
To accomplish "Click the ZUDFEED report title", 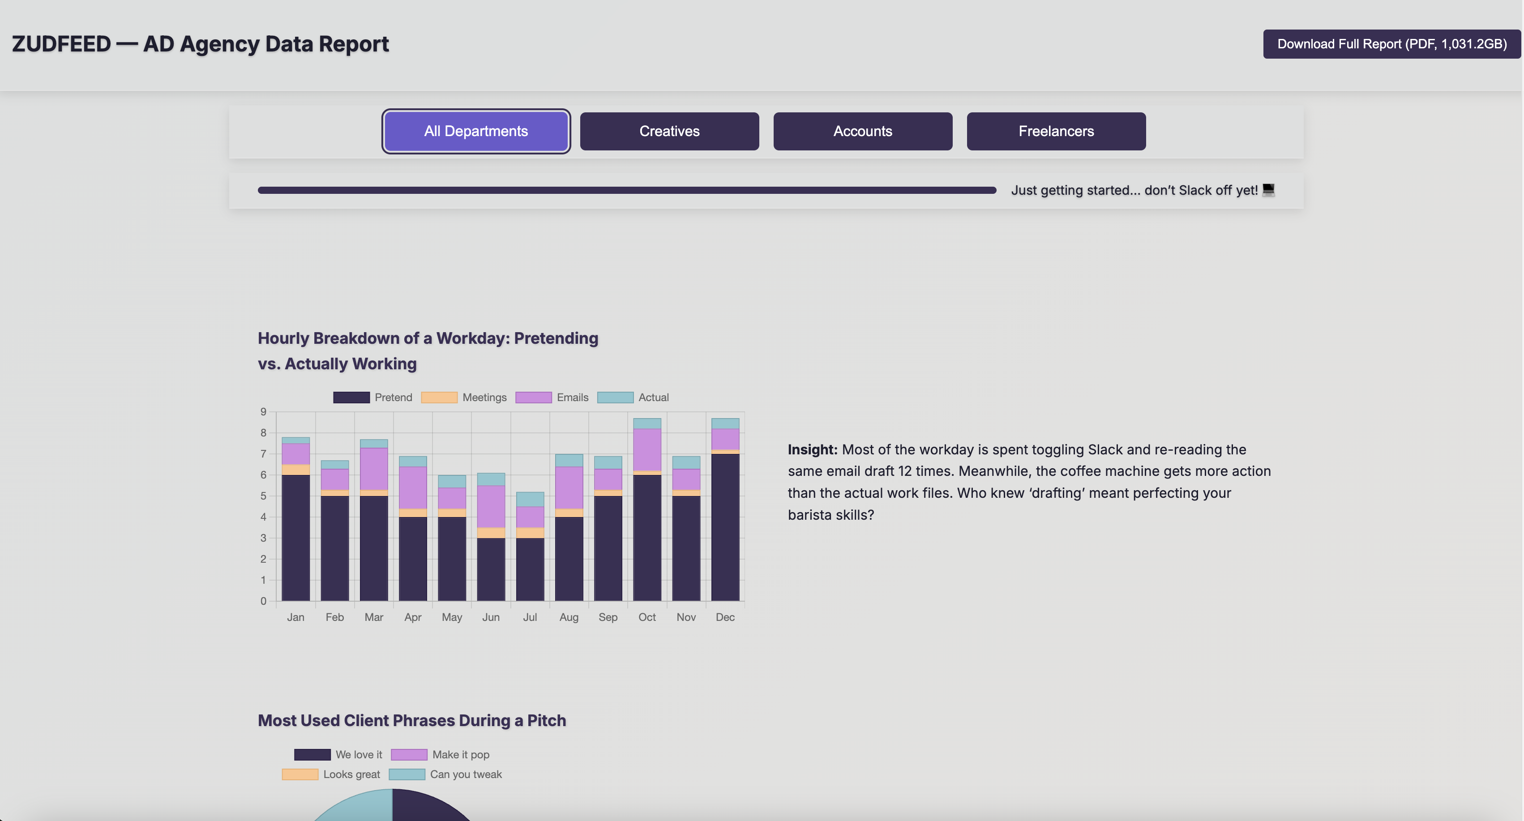I will point(200,44).
